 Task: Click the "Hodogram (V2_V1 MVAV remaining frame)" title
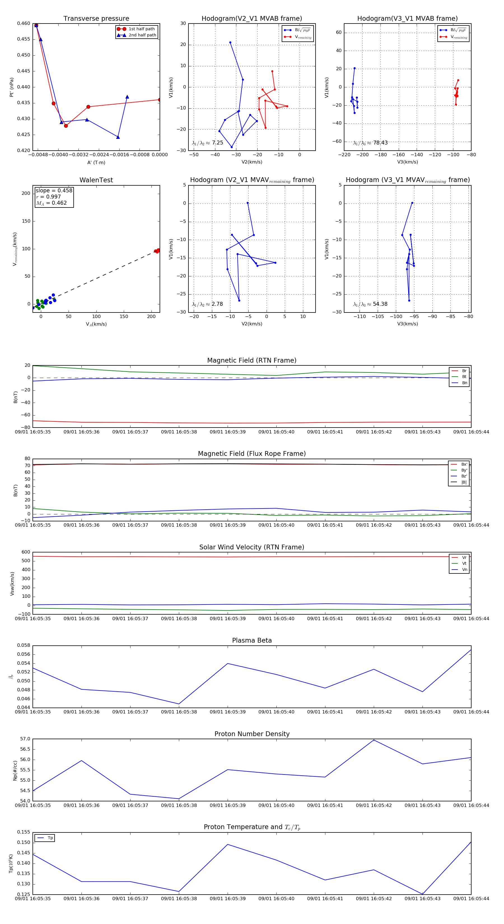click(x=252, y=180)
